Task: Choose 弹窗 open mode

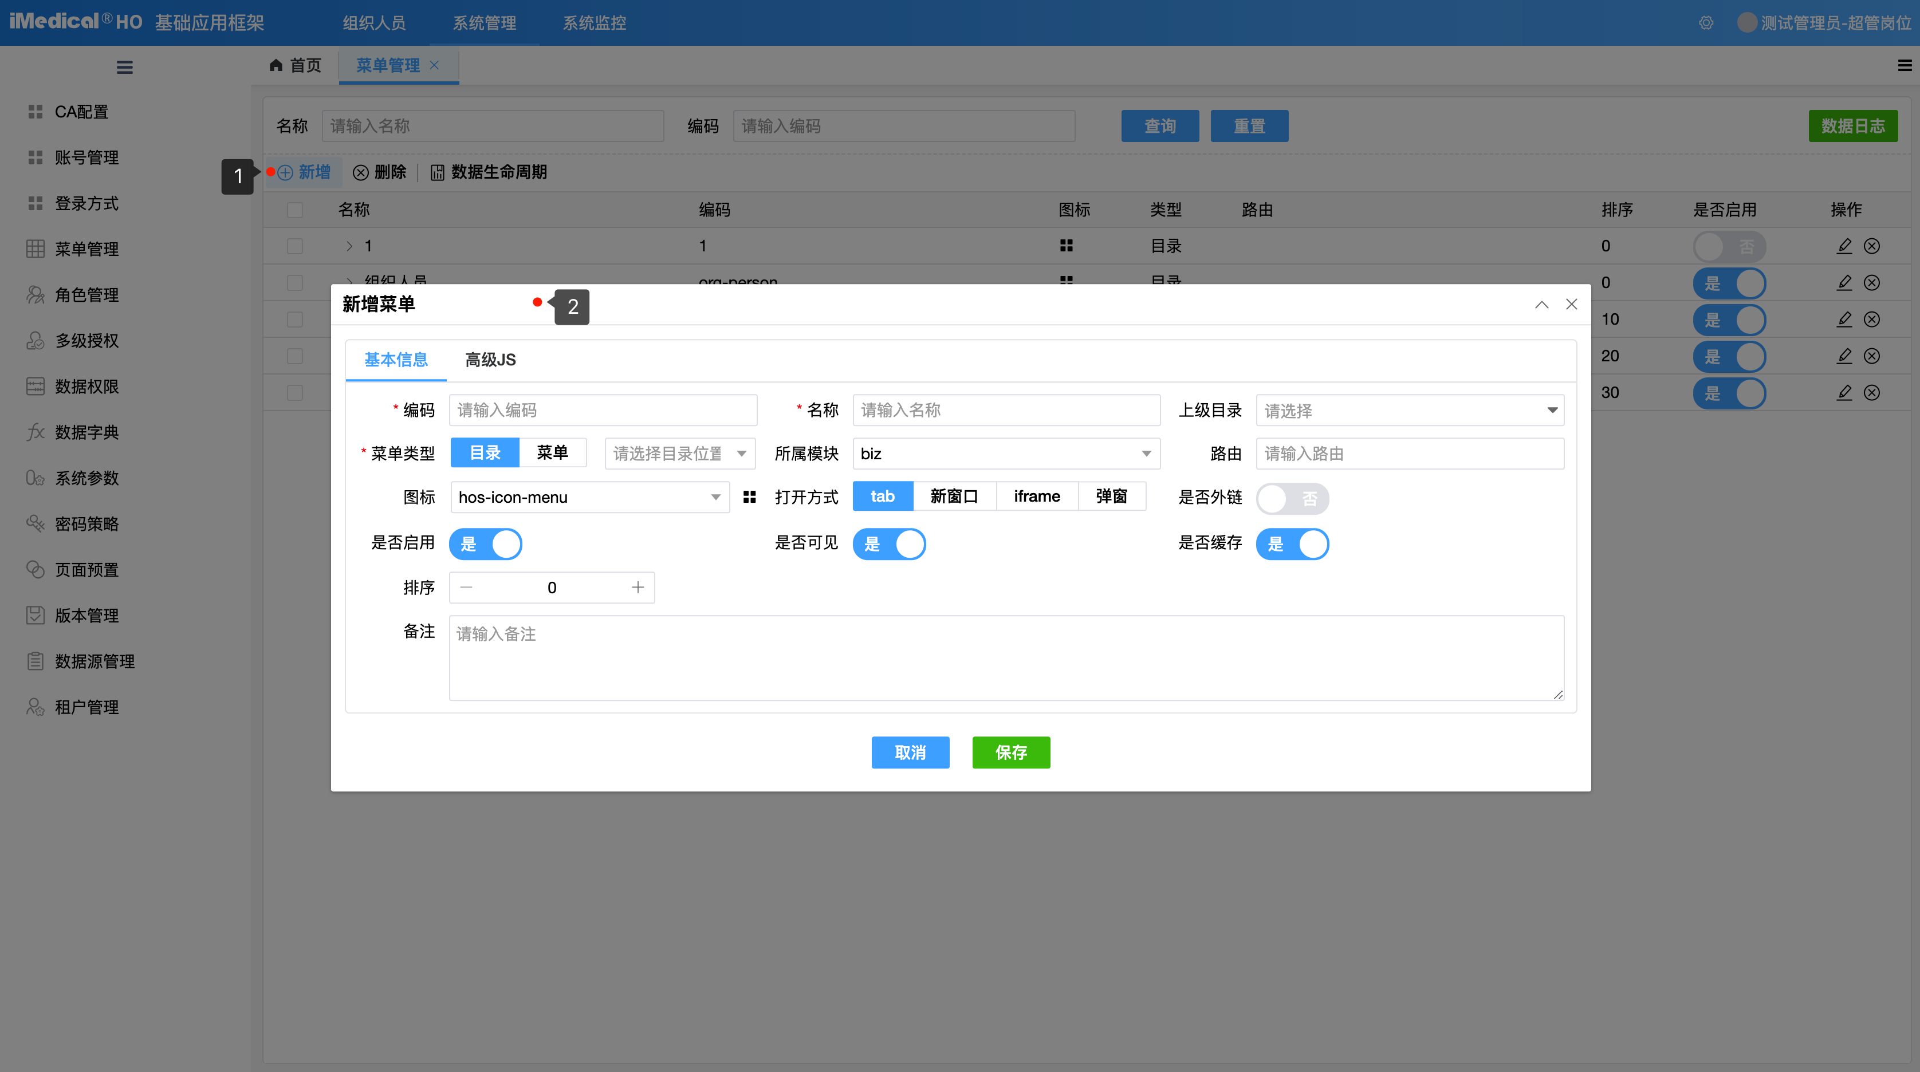Action: pyautogui.click(x=1111, y=496)
